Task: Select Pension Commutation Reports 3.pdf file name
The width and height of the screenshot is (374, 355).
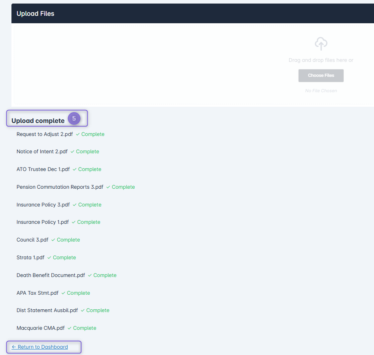Action: [60, 187]
